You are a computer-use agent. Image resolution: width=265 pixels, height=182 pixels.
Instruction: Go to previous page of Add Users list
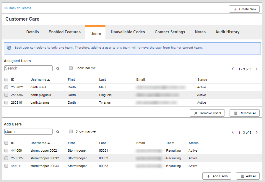point(233,132)
